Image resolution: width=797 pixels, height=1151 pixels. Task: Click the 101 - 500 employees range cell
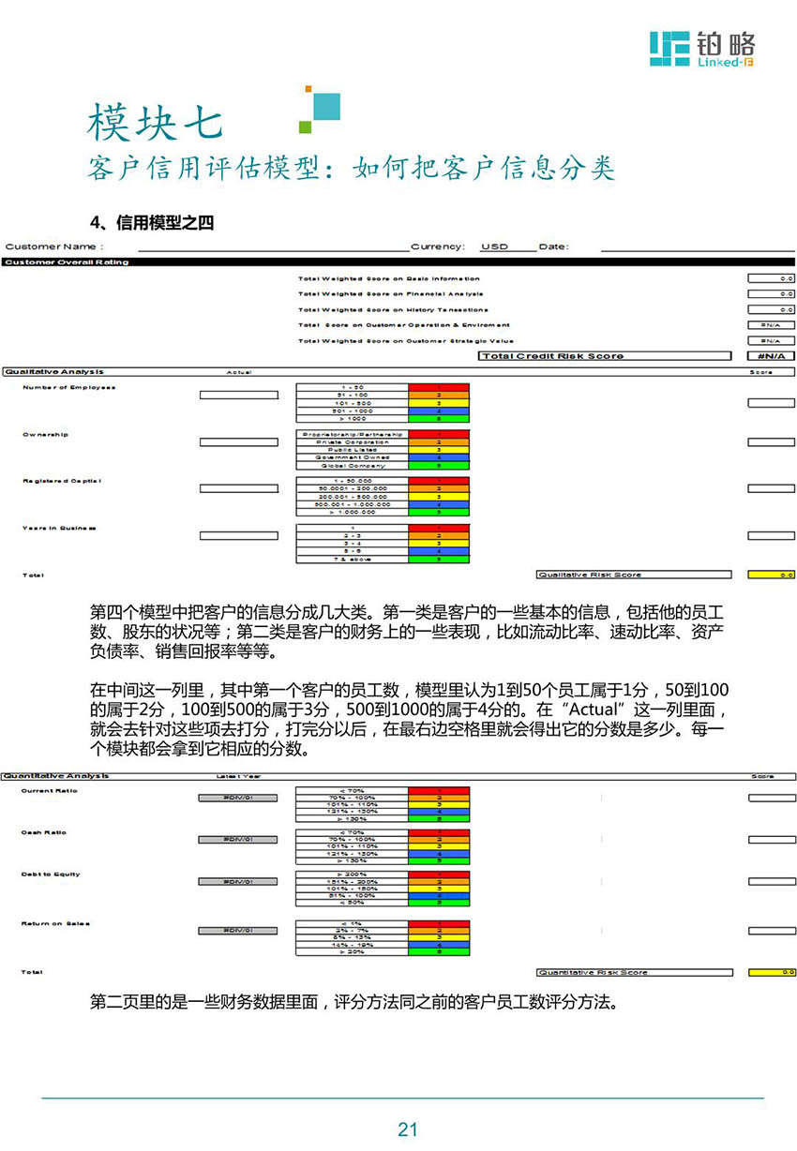(353, 403)
